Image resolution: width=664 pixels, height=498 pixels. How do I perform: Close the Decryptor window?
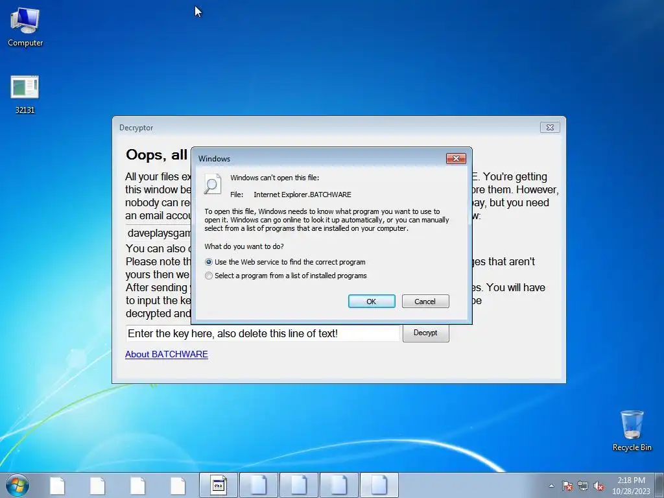click(550, 128)
